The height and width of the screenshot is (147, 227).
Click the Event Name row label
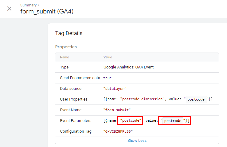(71, 110)
